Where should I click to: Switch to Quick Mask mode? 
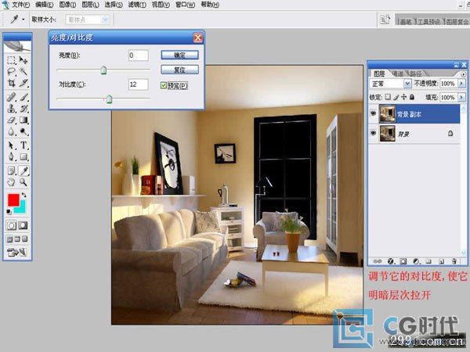[23, 225]
